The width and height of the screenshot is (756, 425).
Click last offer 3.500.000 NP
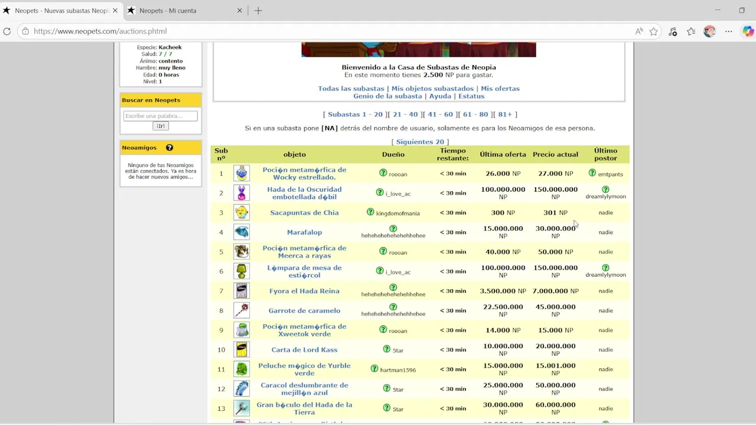point(503,291)
